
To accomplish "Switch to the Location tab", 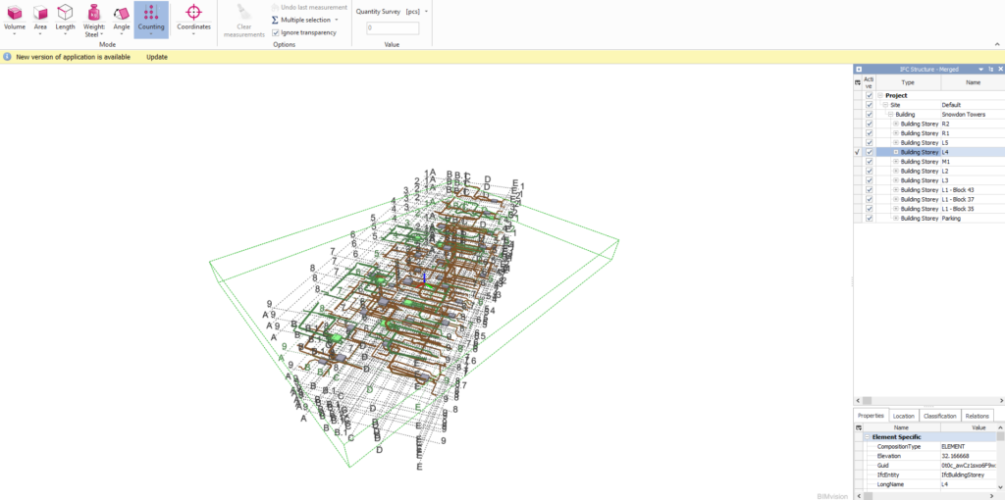I will pos(903,417).
